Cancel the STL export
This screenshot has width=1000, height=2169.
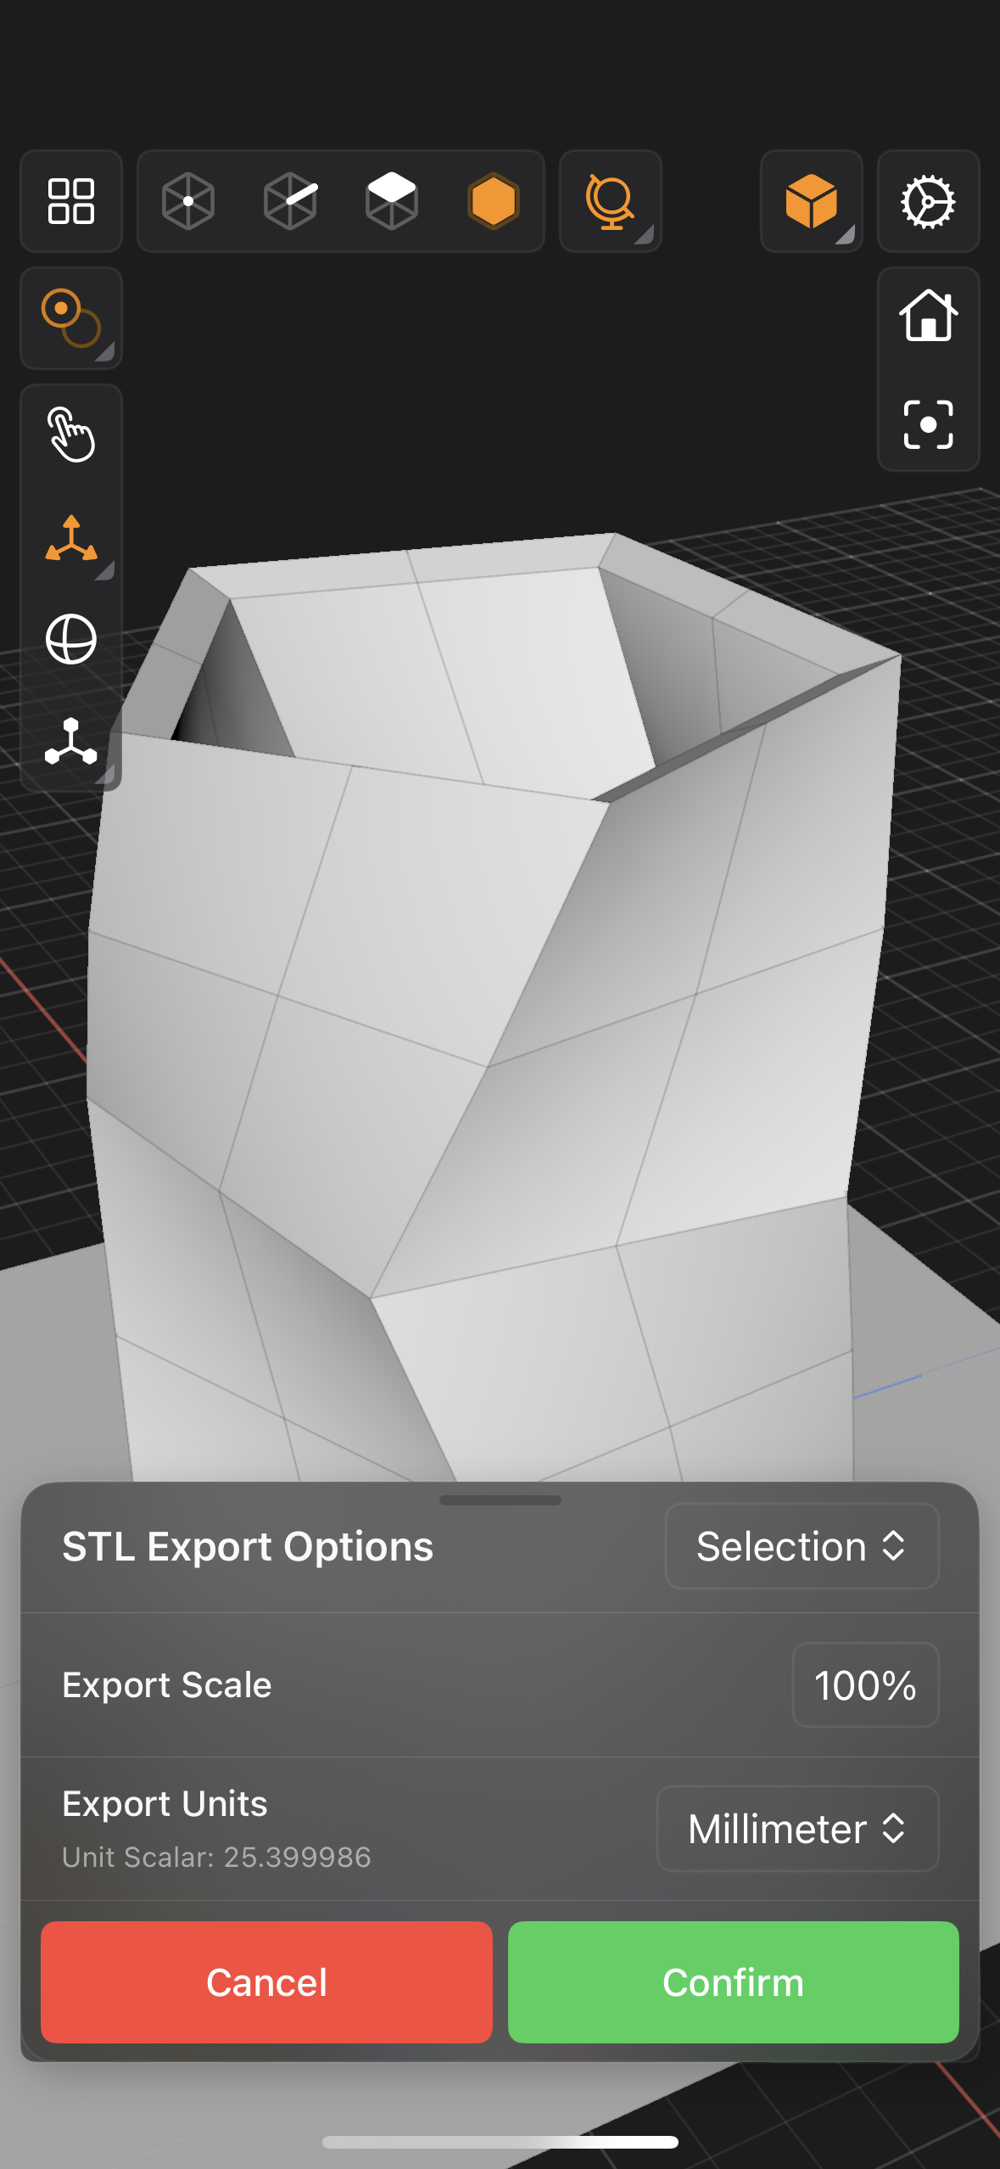point(266,1982)
